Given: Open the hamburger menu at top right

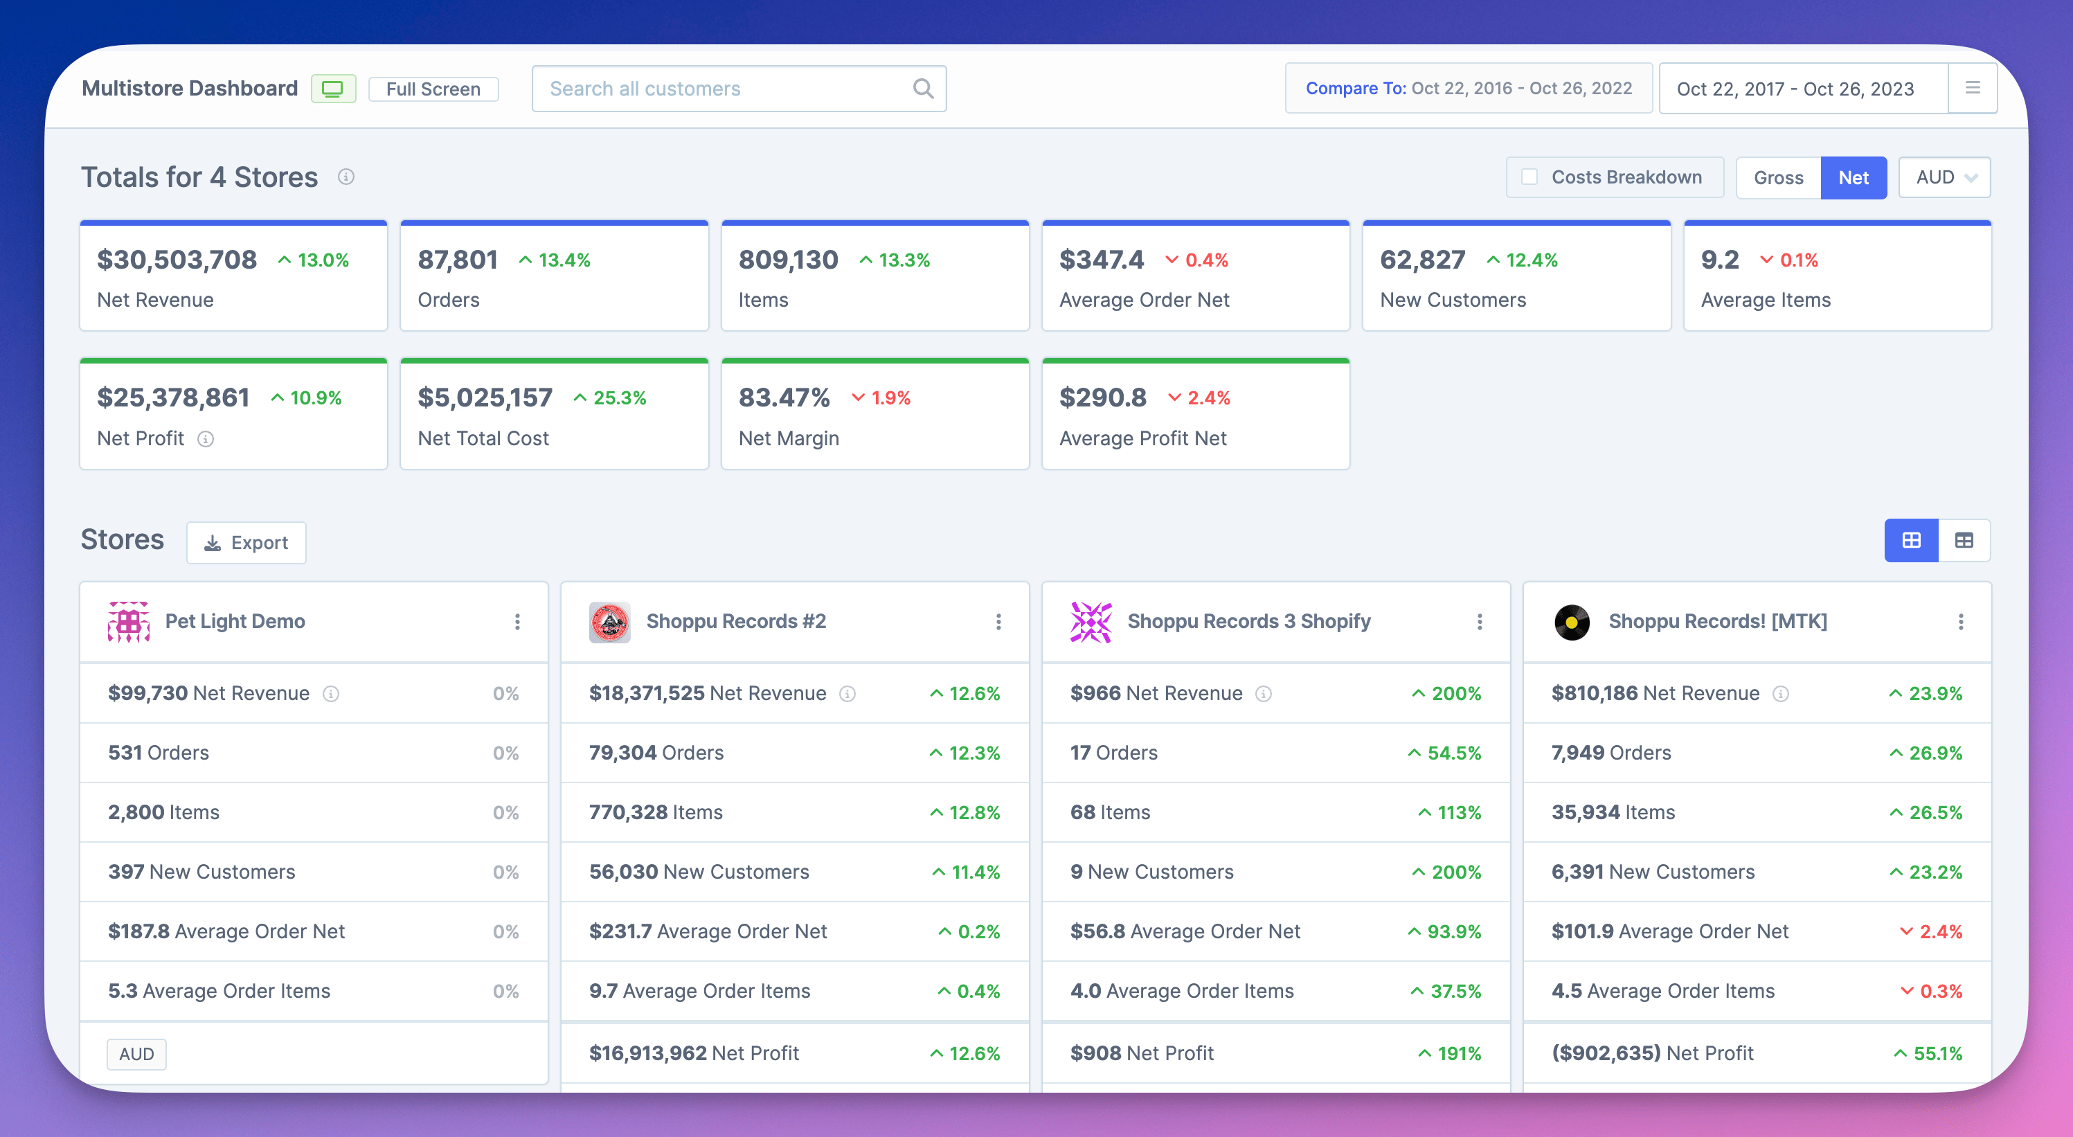Looking at the screenshot, I should click(x=1973, y=88).
